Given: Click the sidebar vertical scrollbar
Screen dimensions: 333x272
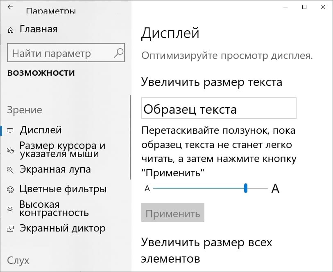Looking at the screenshot, I should [x=130, y=137].
